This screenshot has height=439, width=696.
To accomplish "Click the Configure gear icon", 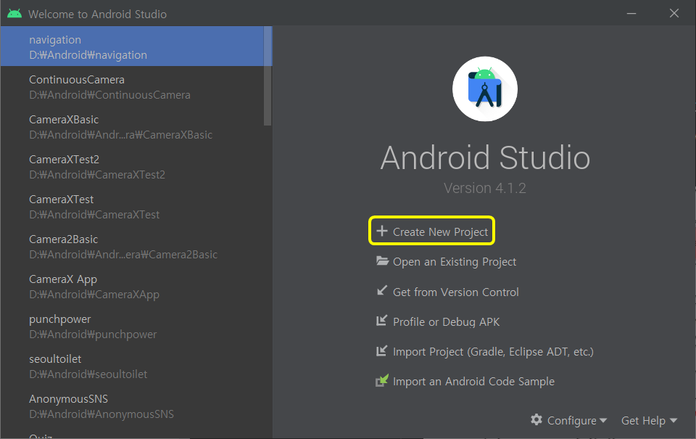I will point(536,419).
